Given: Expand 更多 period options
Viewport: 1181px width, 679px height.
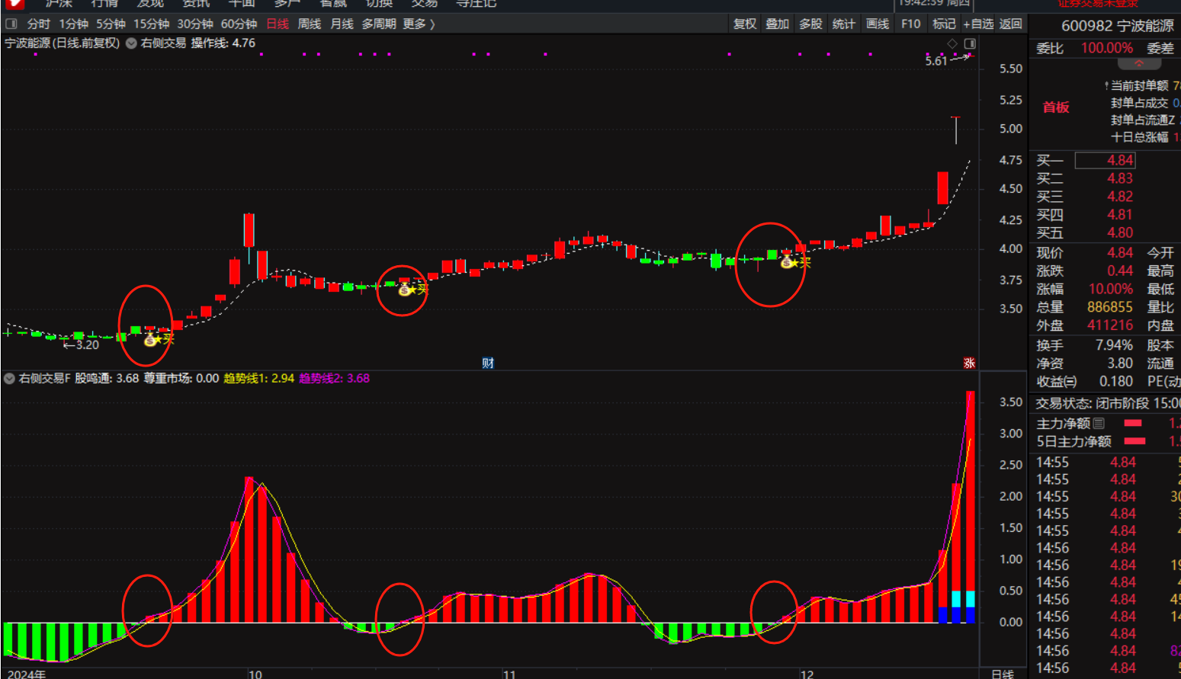Looking at the screenshot, I should coord(419,24).
